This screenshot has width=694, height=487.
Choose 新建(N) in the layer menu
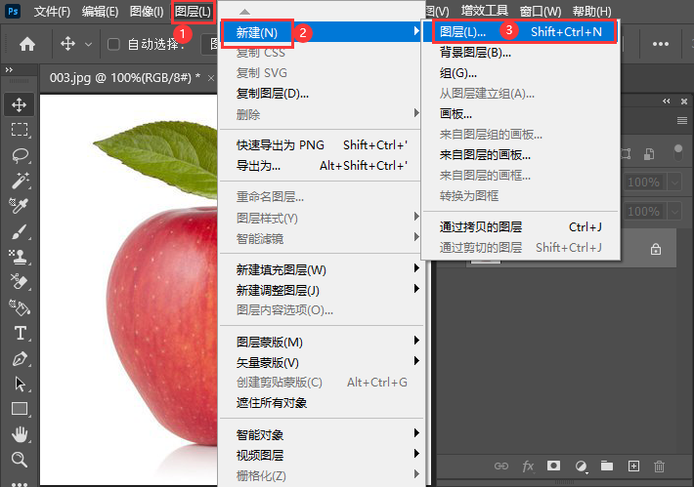point(321,32)
